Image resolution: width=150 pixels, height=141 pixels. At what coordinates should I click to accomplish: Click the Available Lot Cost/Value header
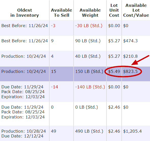pyautogui.click(x=136, y=10)
